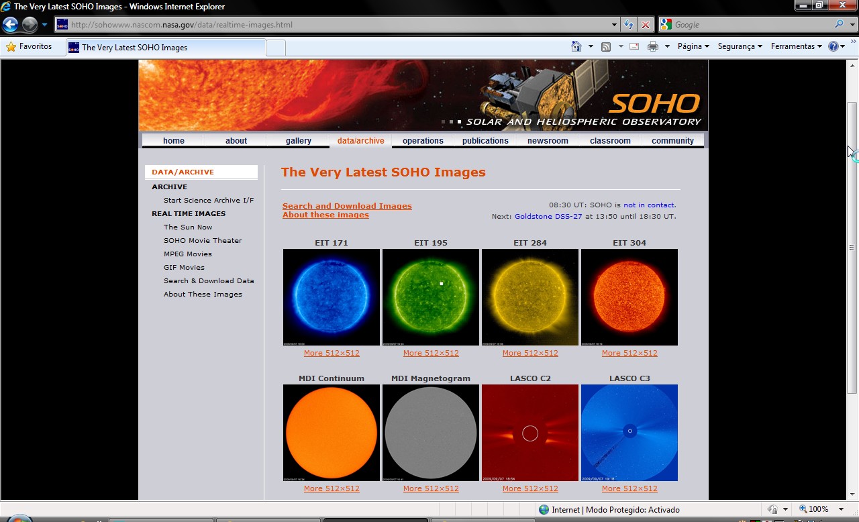Click the SOHO logo in the banner

point(654,104)
